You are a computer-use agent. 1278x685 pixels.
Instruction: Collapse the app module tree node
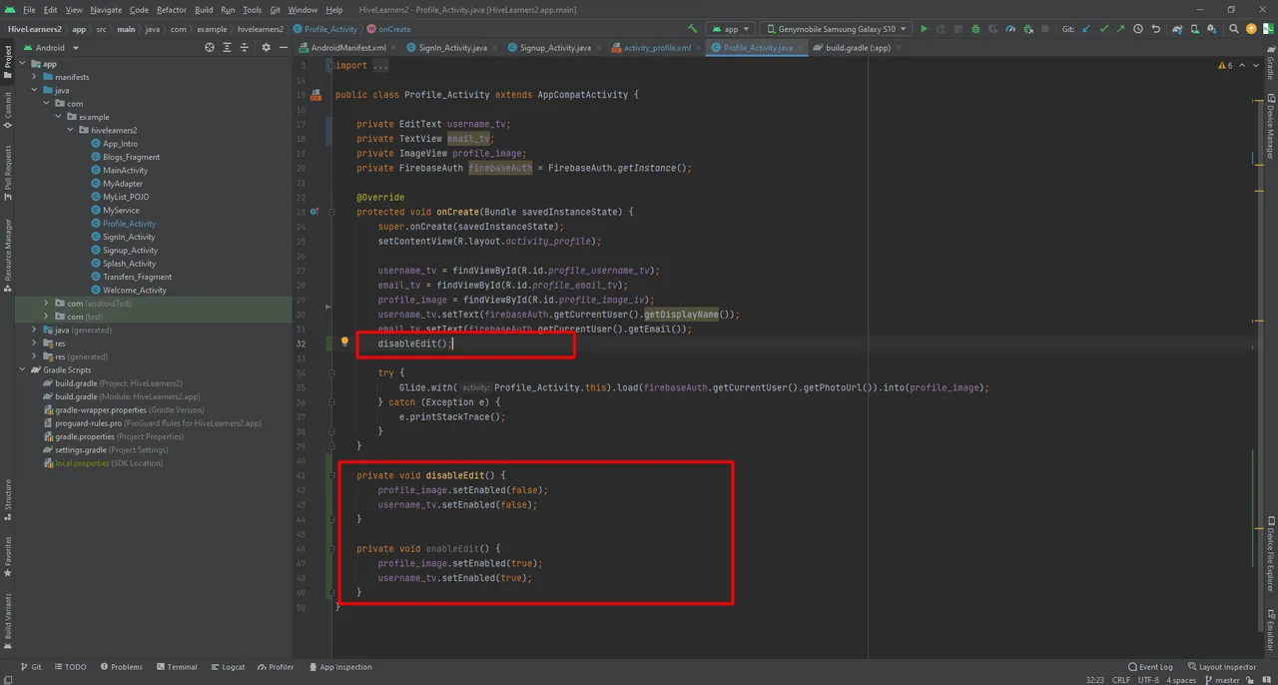click(x=23, y=64)
